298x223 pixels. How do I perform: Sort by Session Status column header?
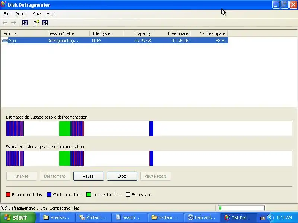(67, 33)
